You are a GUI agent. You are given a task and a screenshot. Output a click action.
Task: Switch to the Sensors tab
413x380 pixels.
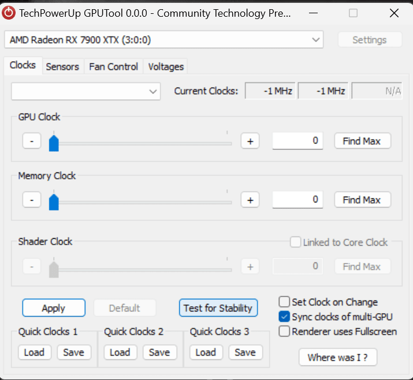coord(62,66)
